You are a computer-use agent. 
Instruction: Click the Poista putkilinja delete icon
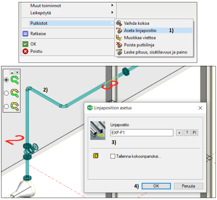[x=119, y=45]
